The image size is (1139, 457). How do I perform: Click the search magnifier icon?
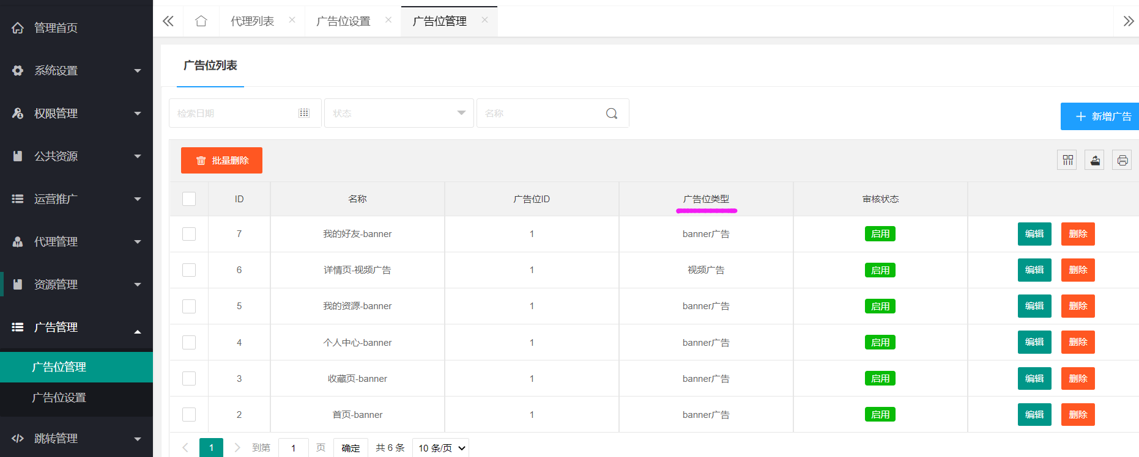point(612,113)
